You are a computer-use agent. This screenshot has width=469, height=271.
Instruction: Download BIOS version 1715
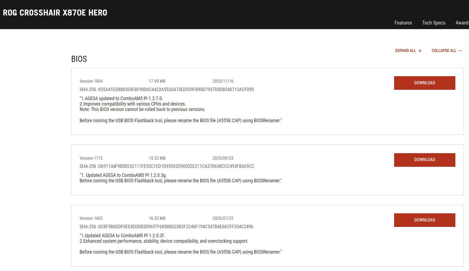(x=424, y=160)
